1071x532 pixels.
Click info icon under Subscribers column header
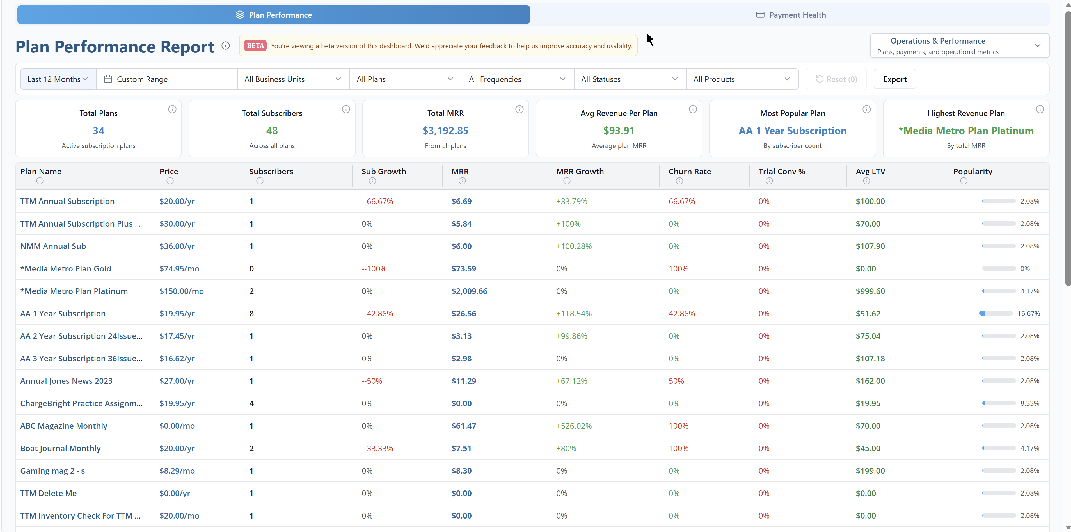click(x=260, y=181)
